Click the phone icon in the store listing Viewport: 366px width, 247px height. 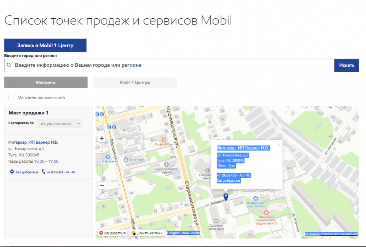tap(44, 172)
